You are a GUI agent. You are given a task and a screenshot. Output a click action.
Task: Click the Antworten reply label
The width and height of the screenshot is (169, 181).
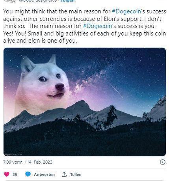(45, 175)
